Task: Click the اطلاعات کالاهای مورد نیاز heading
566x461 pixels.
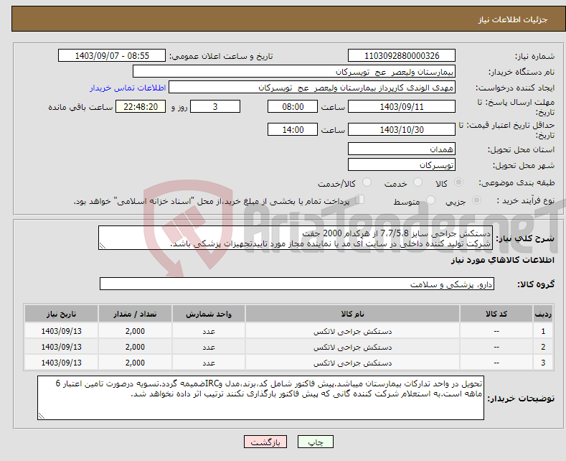Action: (502, 260)
